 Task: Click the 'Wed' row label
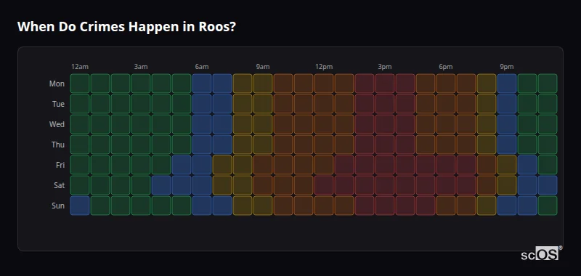(57, 124)
